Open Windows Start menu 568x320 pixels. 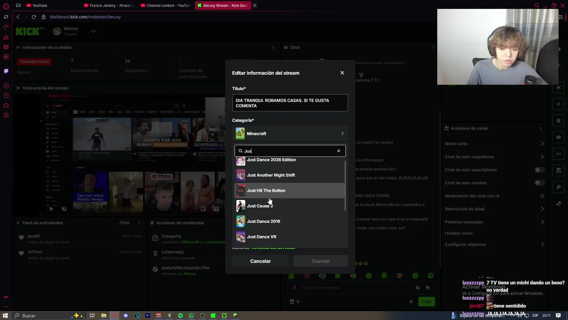coord(6,316)
